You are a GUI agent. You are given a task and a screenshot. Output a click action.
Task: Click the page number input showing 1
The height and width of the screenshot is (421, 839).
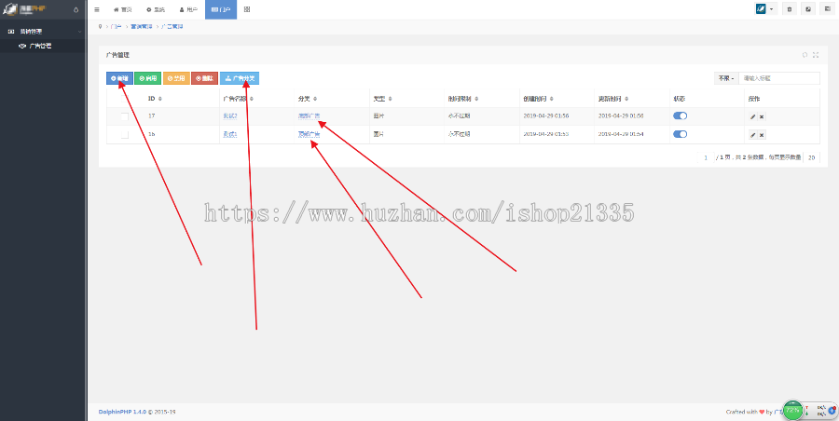coord(706,157)
